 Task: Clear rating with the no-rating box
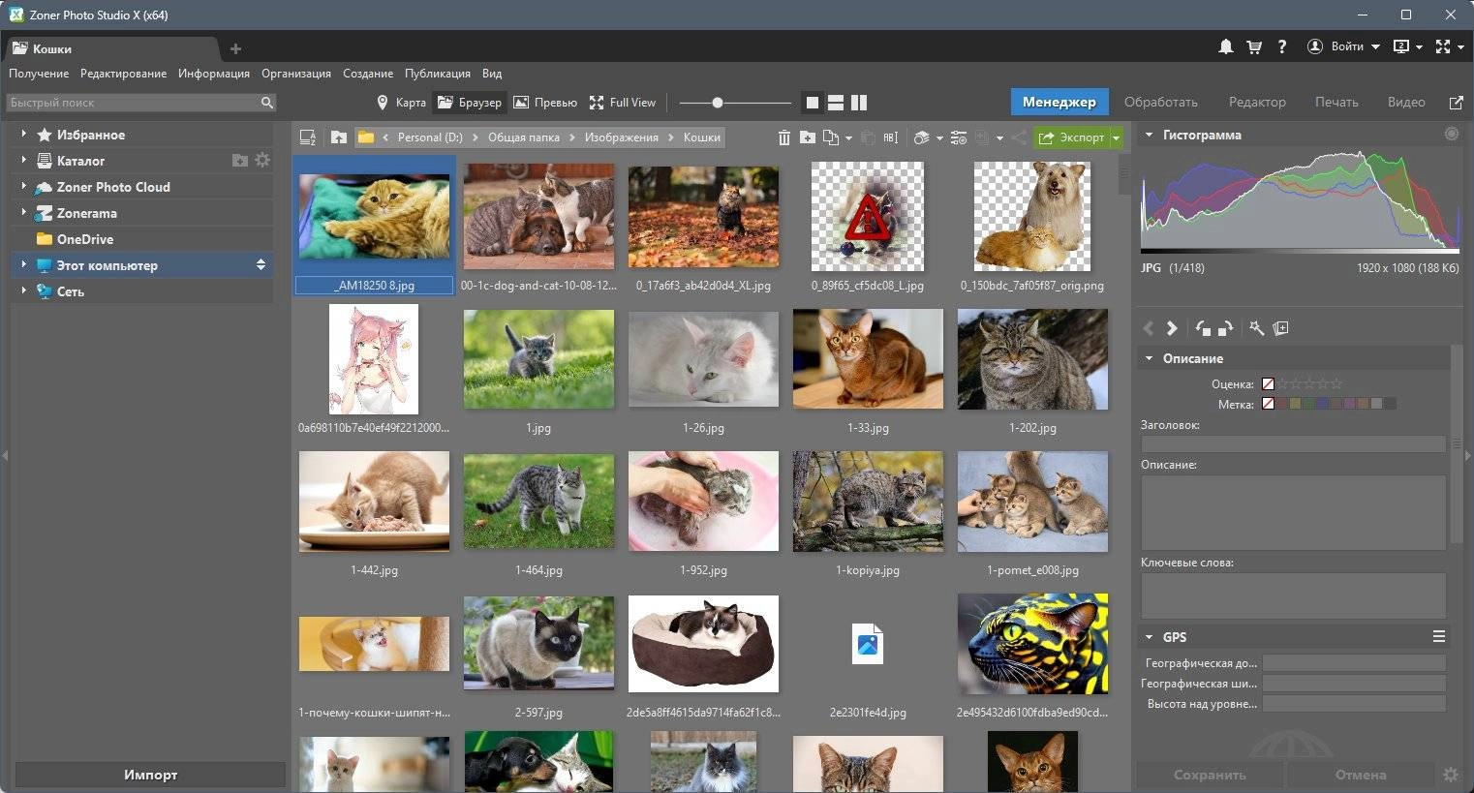pos(1268,383)
